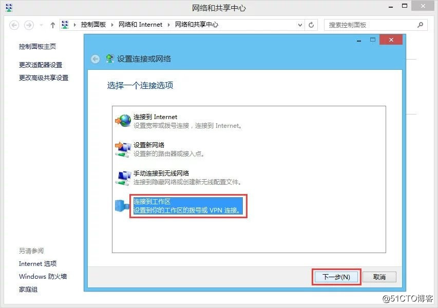
Task: Maximize the 网络和共享中心 window
Action: [x=405, y=6]
